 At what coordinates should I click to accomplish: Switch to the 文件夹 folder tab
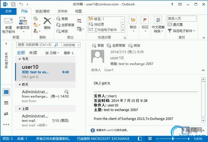pos(62,12)
